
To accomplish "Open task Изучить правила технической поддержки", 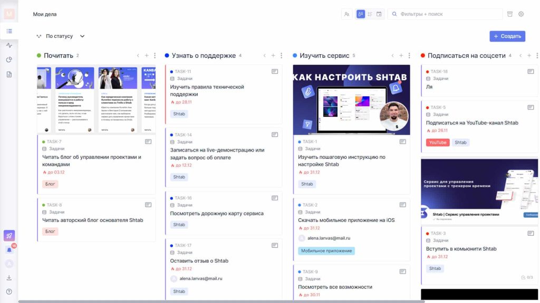I will pyautogui.click(x=207, y=90).
